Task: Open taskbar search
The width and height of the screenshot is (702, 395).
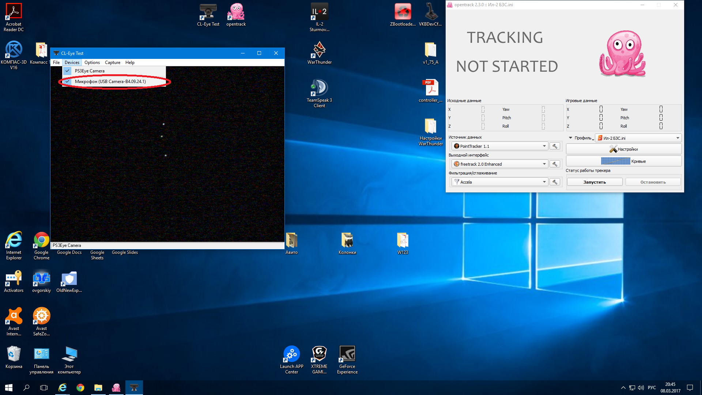Action: (x=26, y=388)
